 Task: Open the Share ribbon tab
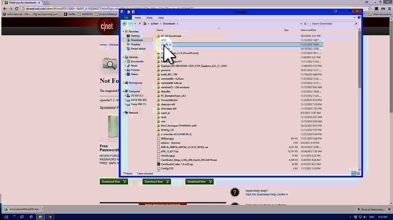[150, 18]
